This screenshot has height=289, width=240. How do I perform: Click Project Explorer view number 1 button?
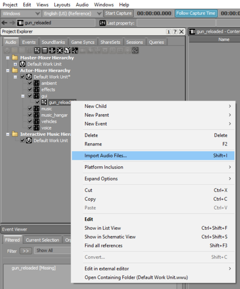[168, 32]
